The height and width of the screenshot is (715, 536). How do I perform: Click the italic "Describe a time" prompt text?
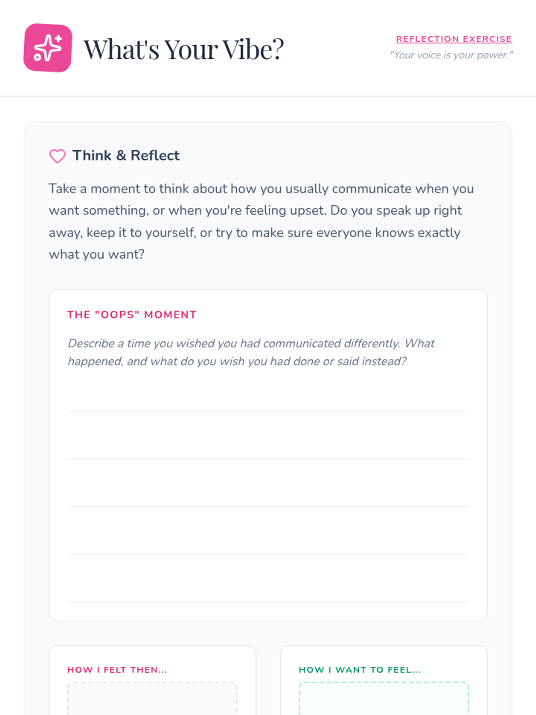(251, 352)
